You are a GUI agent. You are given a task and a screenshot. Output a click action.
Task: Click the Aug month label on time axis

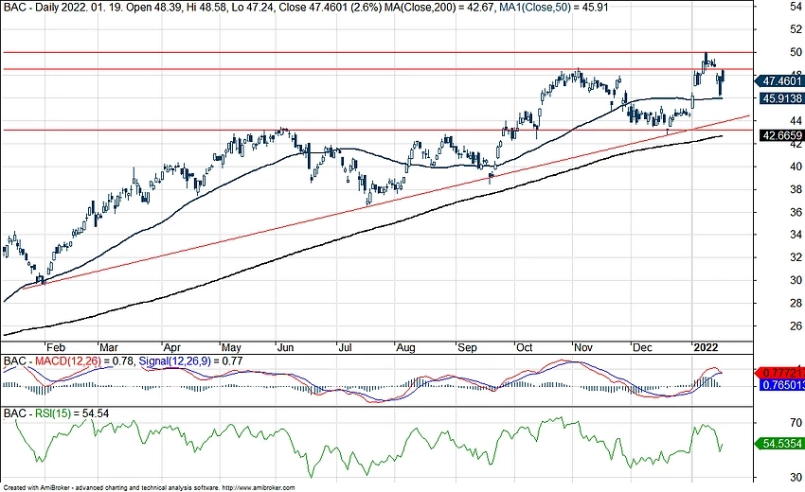coord(405,348)
